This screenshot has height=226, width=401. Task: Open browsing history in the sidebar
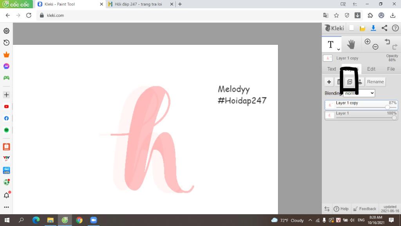(x=6, y=42)
